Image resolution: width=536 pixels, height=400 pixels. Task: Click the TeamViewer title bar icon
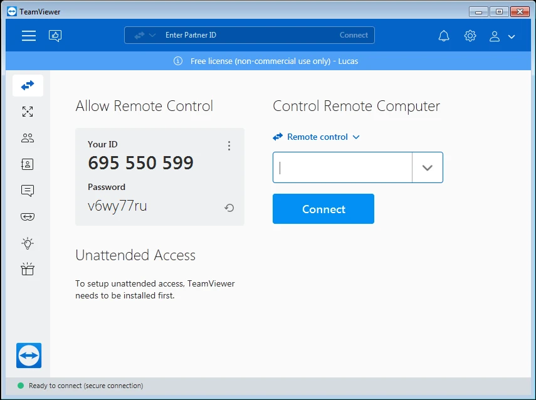[x=12, y=12]
